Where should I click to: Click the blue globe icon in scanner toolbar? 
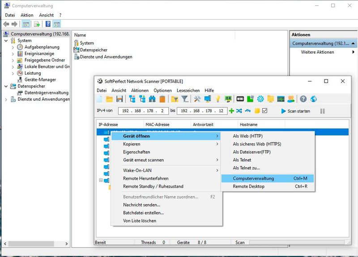(314, 99)
